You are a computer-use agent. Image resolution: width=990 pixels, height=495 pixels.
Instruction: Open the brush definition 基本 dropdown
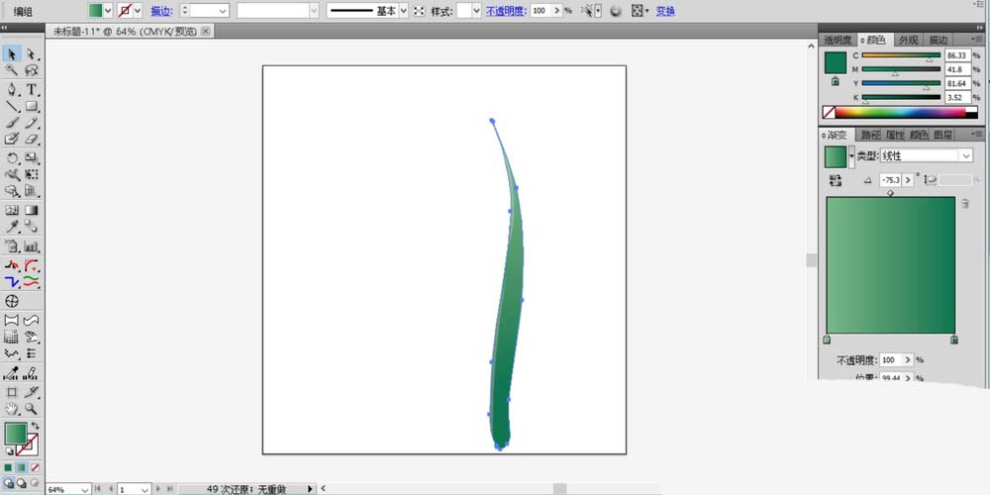404,11
